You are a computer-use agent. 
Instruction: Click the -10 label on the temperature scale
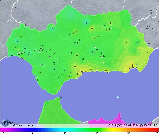[2, 133]
